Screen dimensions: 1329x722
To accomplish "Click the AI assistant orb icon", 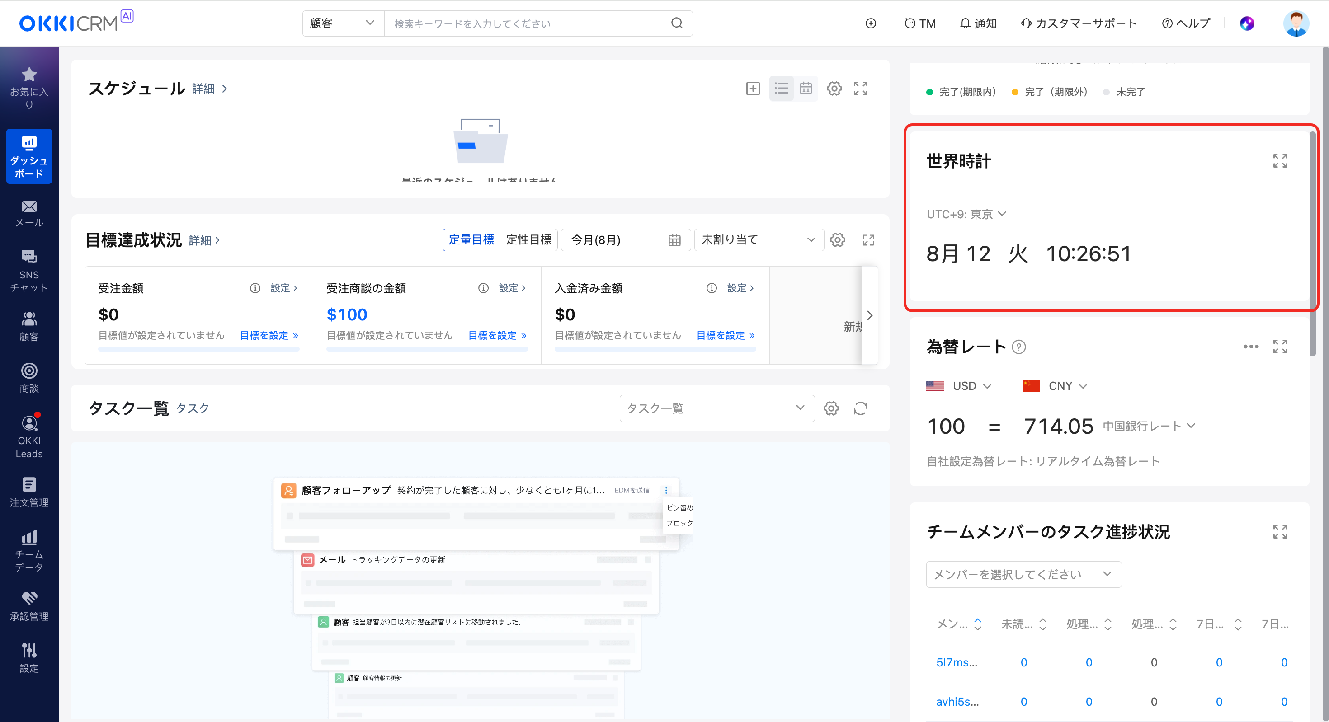I will click(1246, 23).
